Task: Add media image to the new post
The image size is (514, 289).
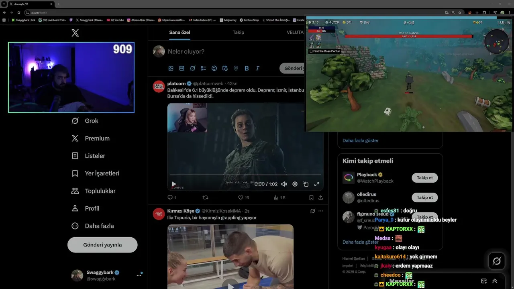Action: (x=171, y=68)
